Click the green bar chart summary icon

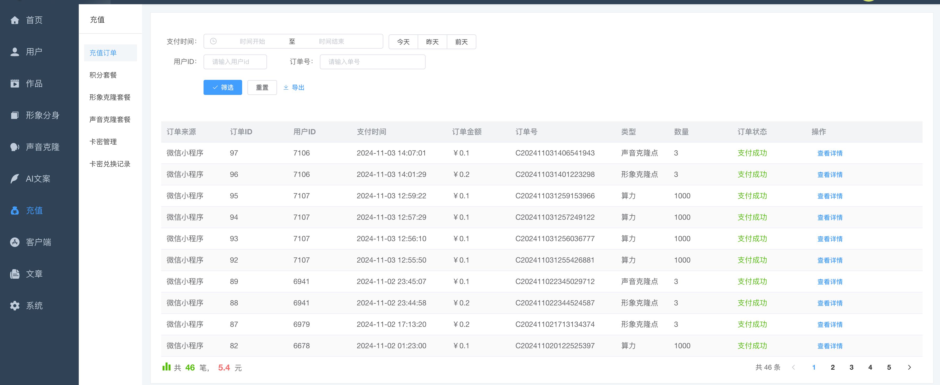coord(166,366)
